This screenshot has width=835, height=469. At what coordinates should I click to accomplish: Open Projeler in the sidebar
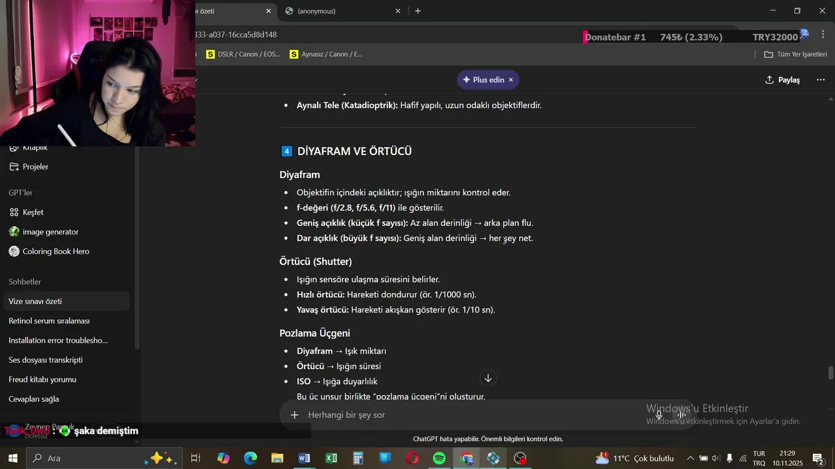pyautogui.click(x=68, y=167)
